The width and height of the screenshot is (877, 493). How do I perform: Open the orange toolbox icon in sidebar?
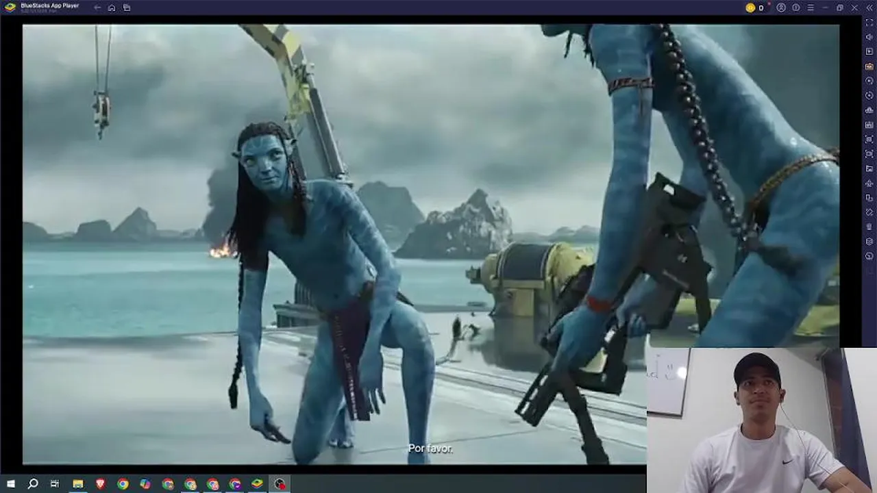[x=869, y=66]
